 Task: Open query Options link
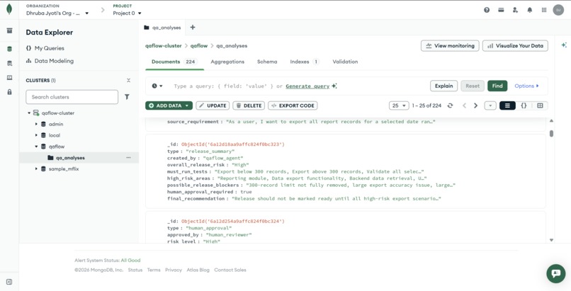click(526, 86)
